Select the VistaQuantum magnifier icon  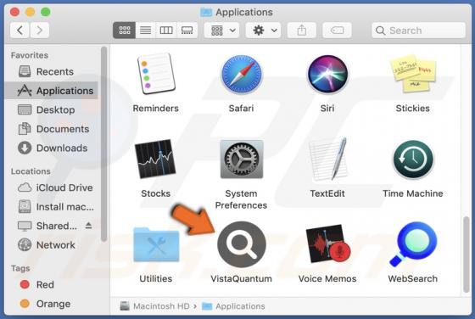pyautogui.click(x=242, y=244)
